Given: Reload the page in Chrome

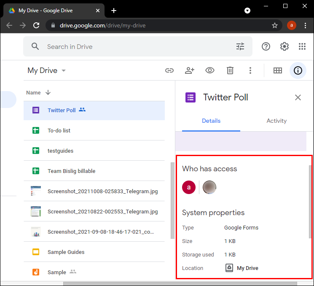Looking at the screenshot, I should pos(36,25).
